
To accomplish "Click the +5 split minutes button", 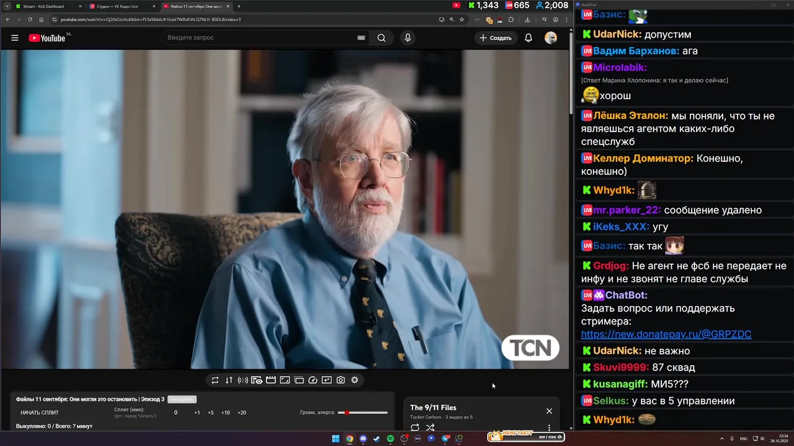I will (x=211, y=413).
